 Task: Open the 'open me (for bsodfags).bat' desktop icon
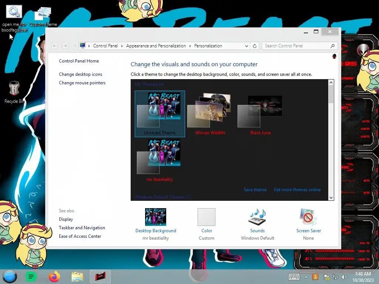tap(14, 19)
